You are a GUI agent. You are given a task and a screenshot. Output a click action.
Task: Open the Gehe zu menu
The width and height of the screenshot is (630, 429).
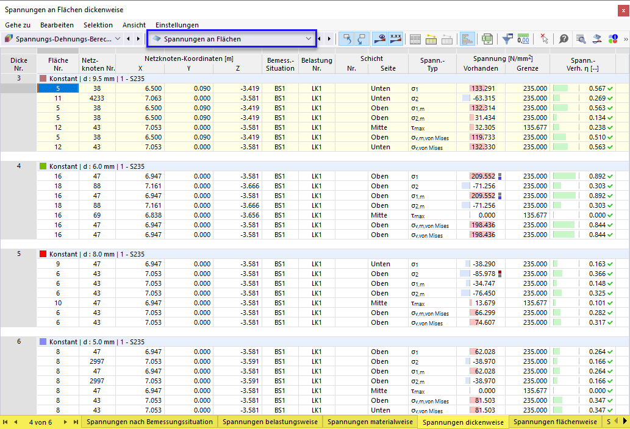click(x=18, y=25)
